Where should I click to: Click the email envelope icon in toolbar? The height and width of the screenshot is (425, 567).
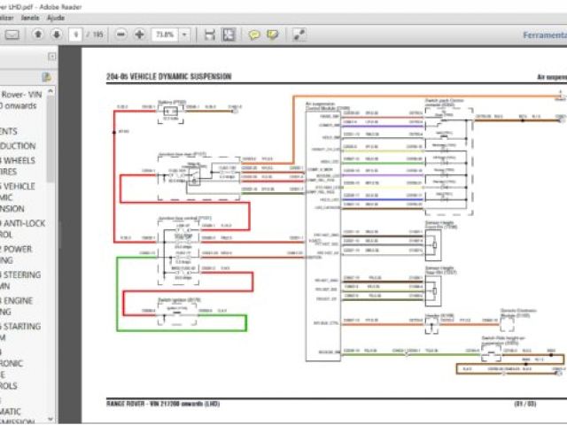coord(12,35)
